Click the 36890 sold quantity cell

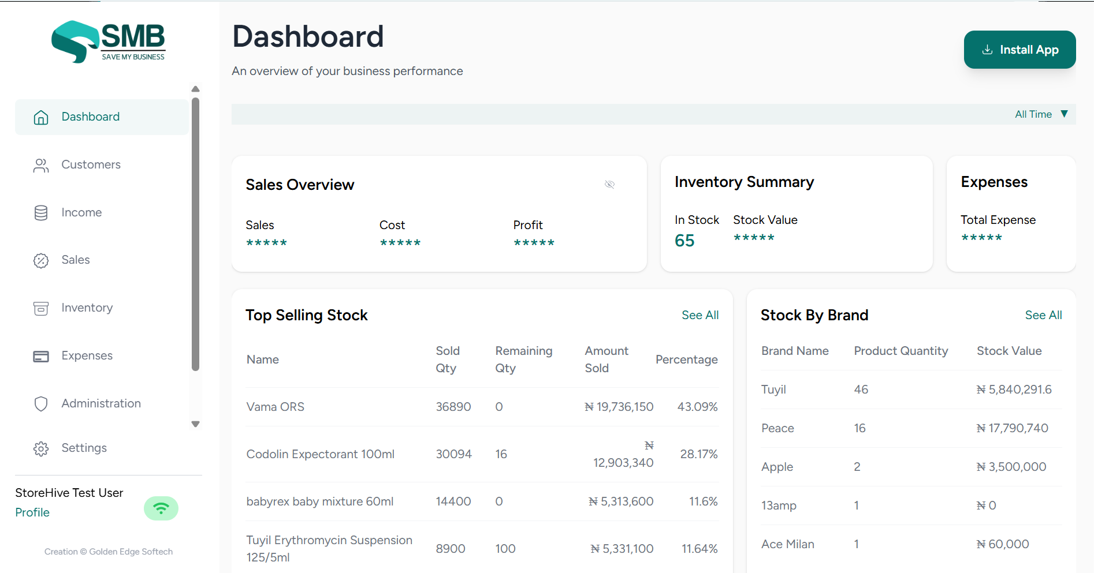[x=453, y=407]
